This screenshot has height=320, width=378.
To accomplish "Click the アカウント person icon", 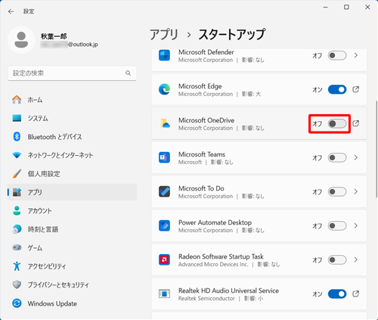I will (17, 210).
